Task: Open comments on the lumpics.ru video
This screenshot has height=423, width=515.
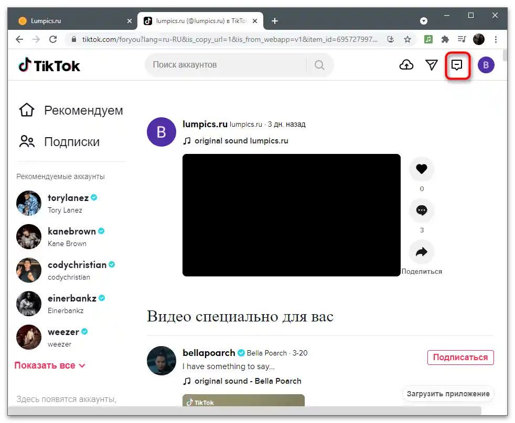Action: click(422, 210)
